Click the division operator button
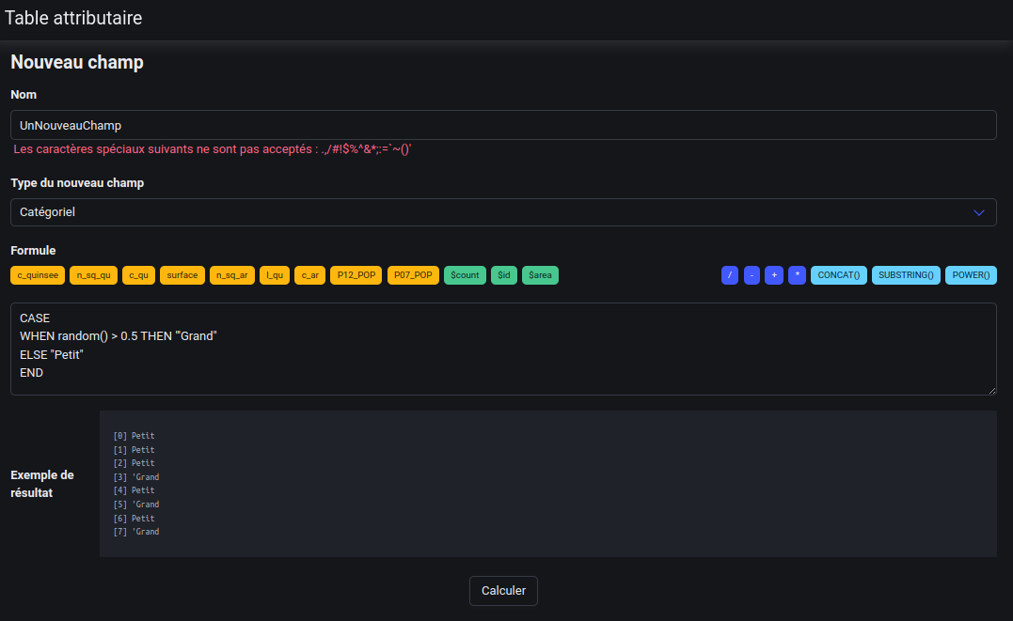 coord(729,275)
